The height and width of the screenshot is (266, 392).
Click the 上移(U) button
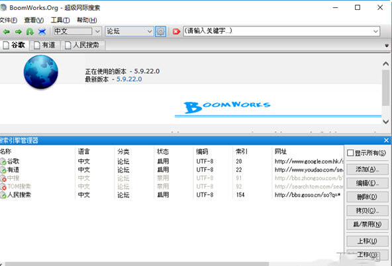tap(367, 241)
